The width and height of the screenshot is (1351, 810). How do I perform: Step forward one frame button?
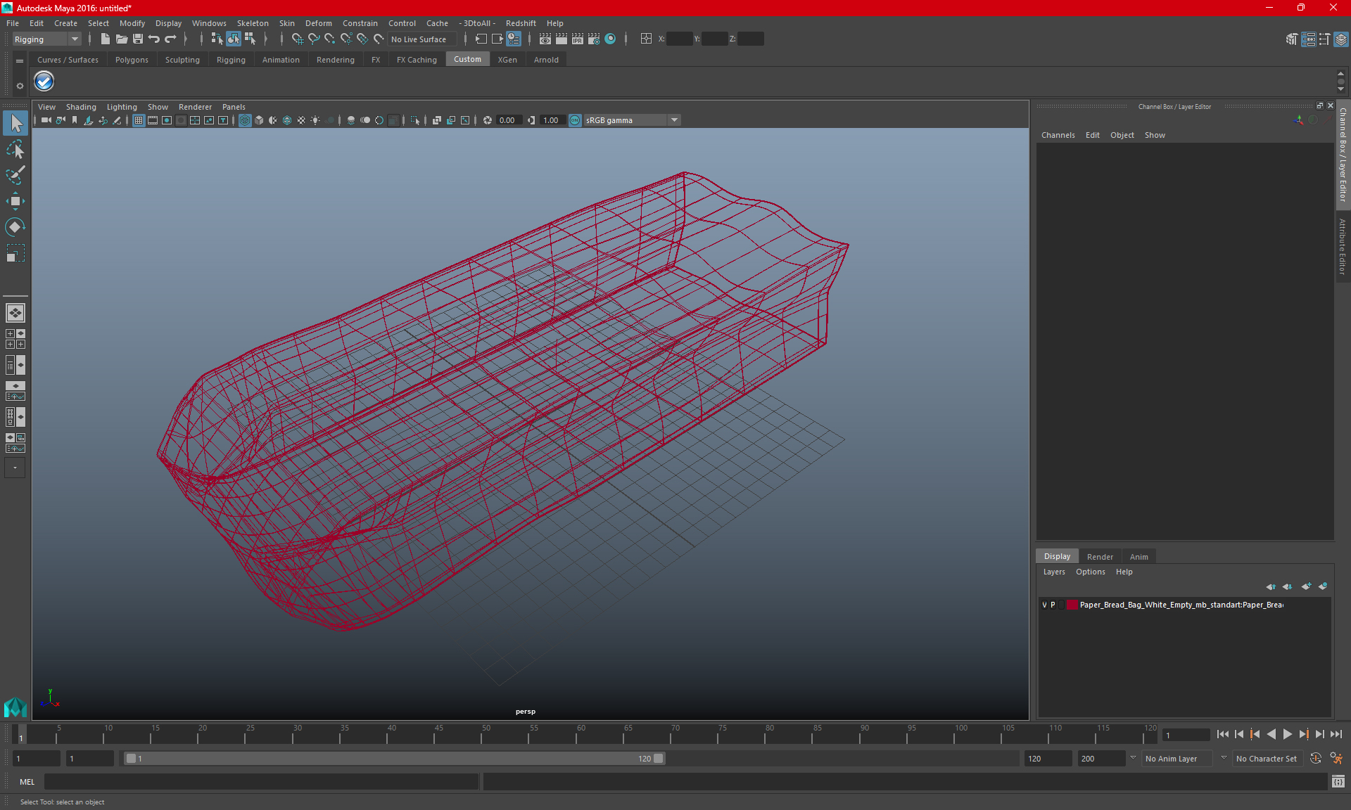click(x=1319, y=734)
